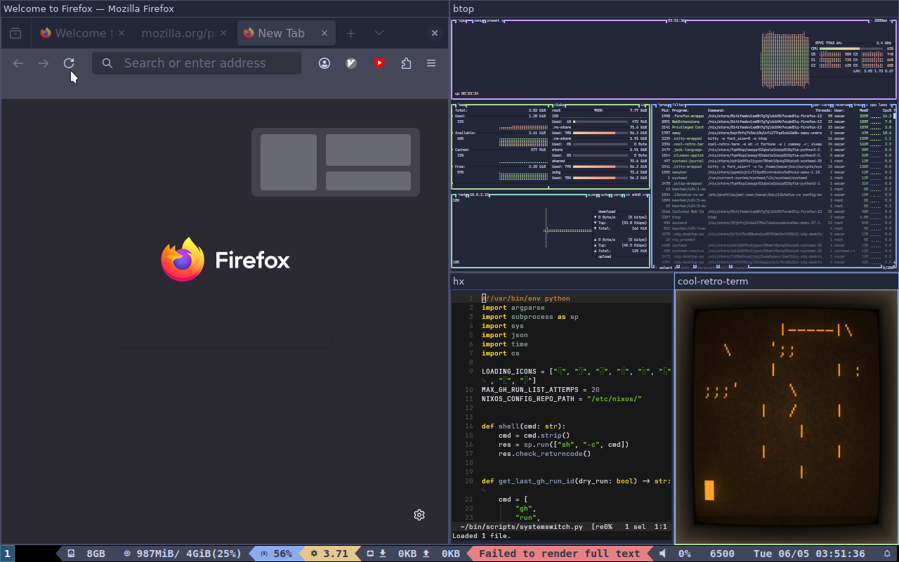The image size is (899, 562).
Task: Toggle net auto scaling in btop
Action: click(604, 195)
